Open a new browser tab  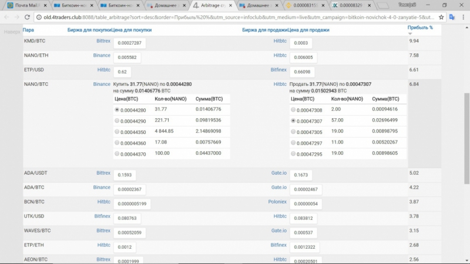tap(382, 5)
